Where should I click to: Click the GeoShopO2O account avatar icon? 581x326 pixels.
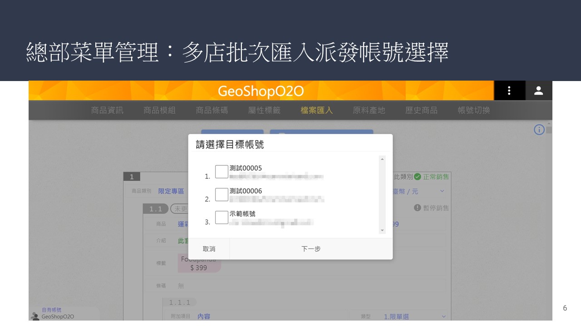tap(35, 316)
